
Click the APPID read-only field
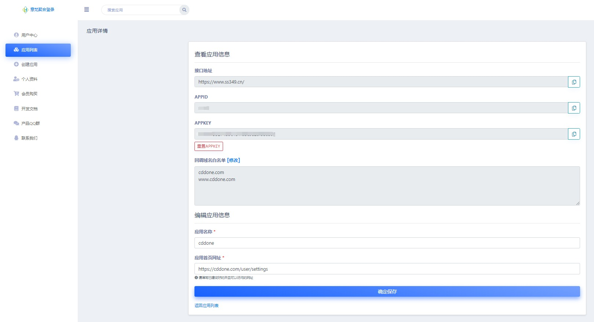[381, 108]
